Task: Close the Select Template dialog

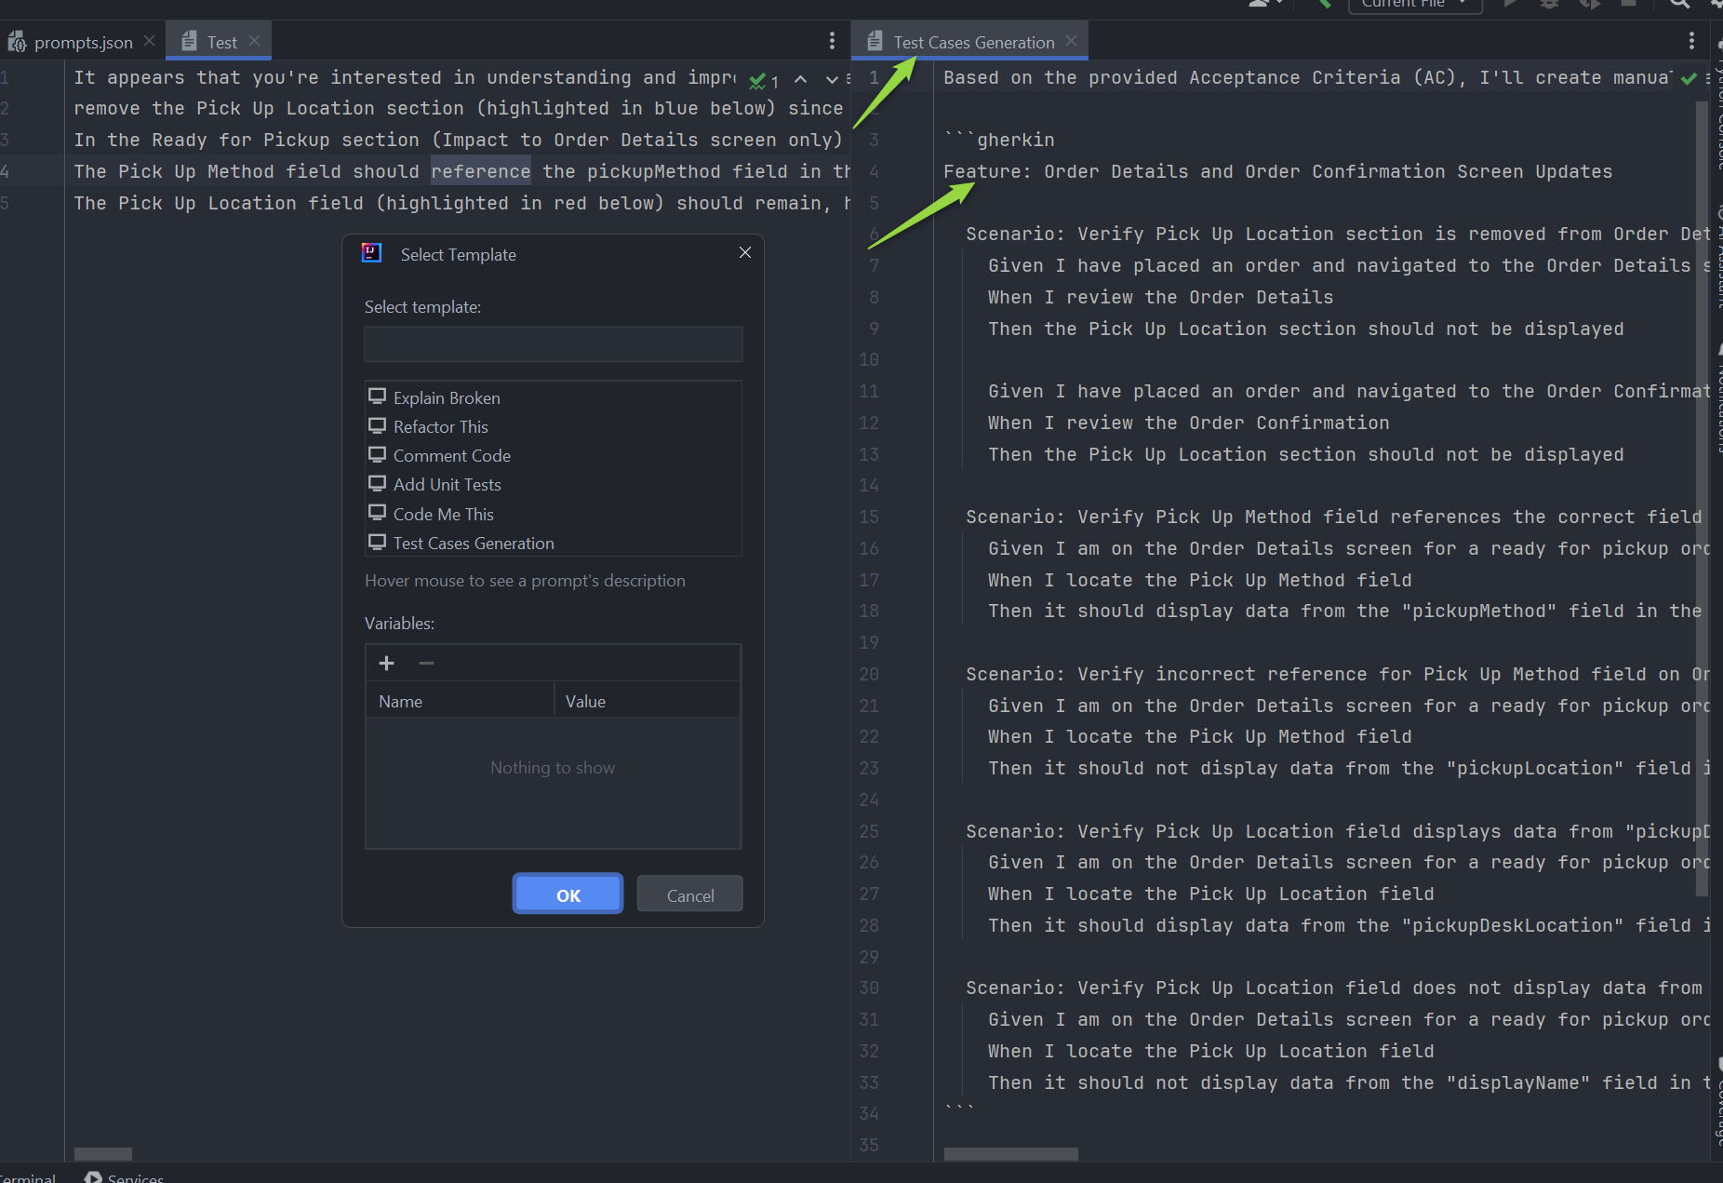Action: point(745,253)
